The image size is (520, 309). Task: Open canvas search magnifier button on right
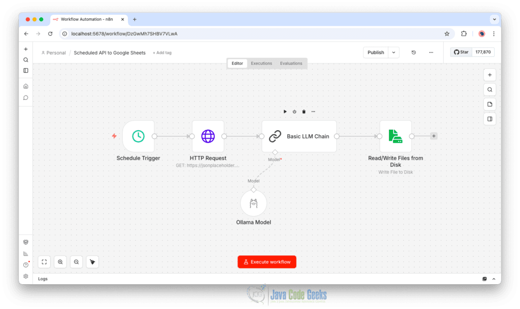[x=490, y=90]
